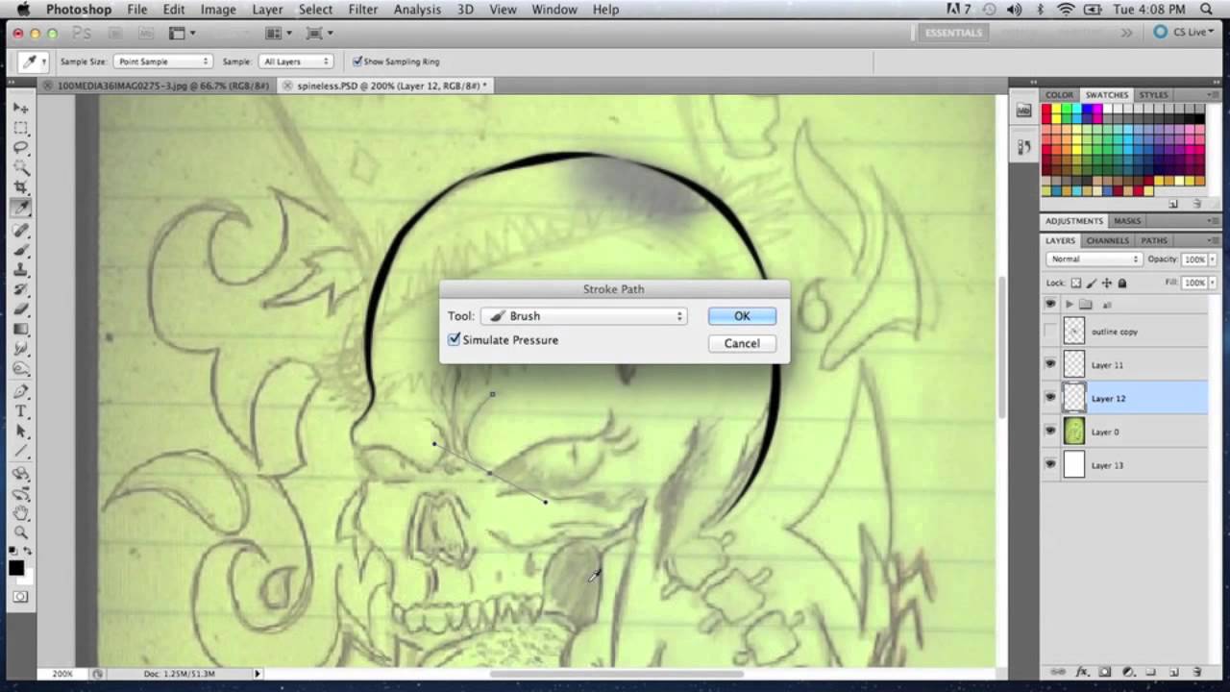Select the Pen tool
1230x692 pixels.
(x=20, y=391)
